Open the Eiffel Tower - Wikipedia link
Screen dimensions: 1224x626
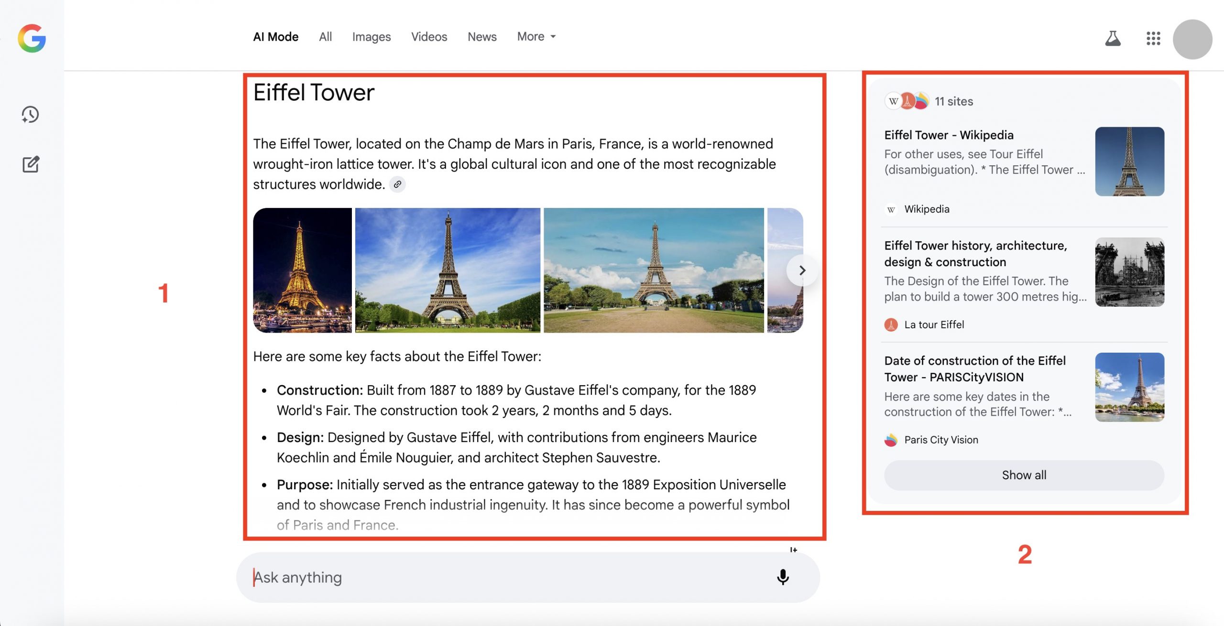949,135
